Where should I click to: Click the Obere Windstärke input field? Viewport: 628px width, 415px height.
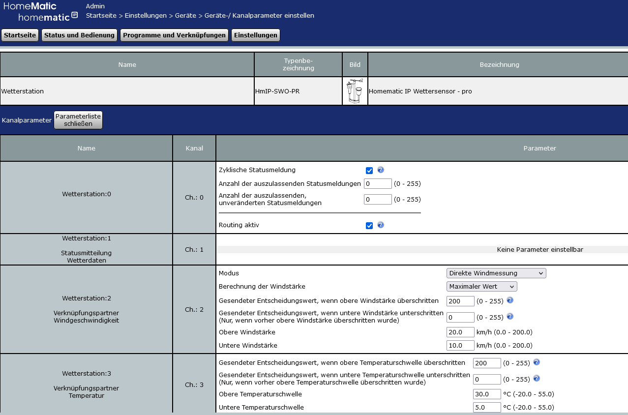(x=460, y=332)
